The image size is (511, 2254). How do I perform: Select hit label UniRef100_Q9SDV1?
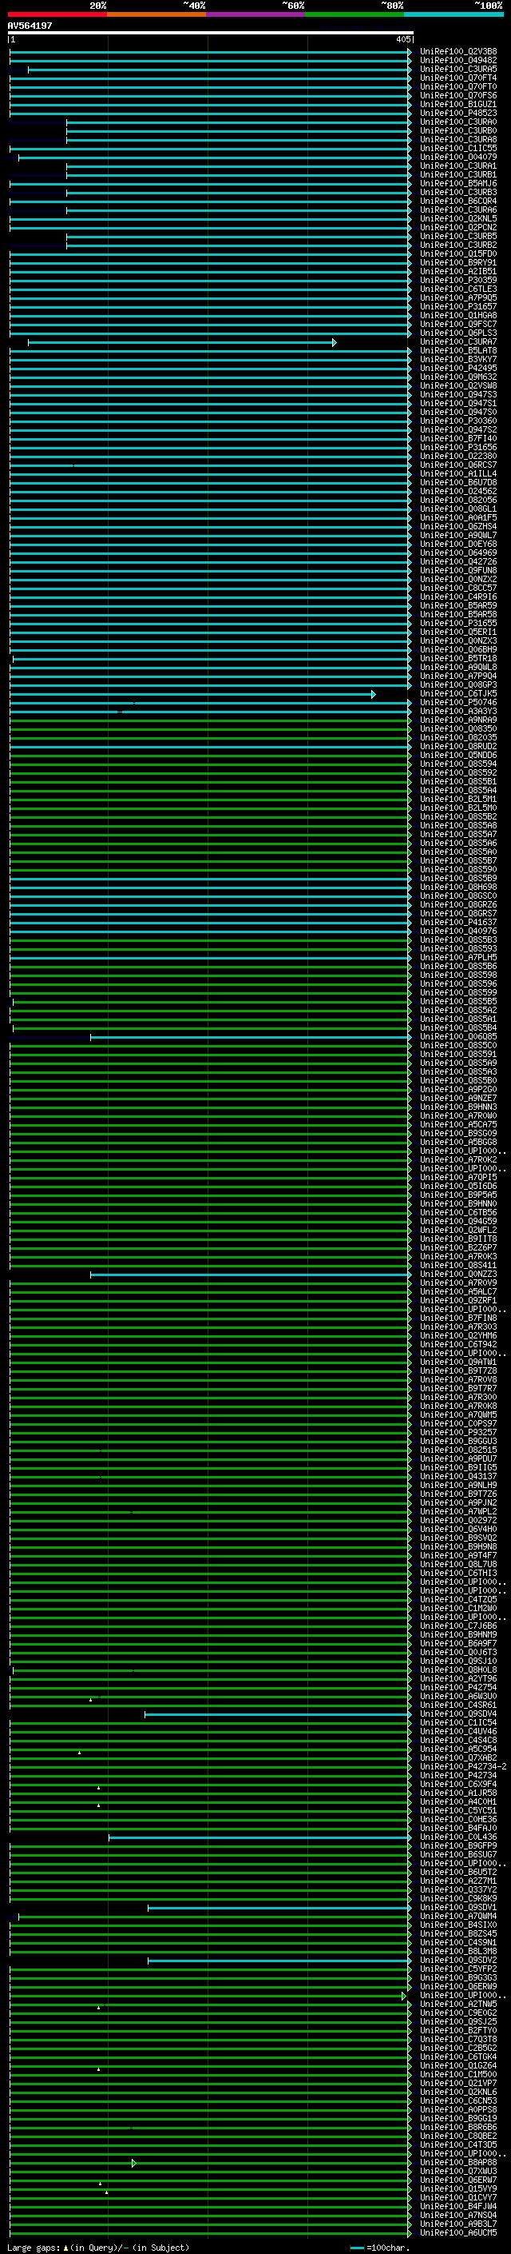tap(458, 1908)
